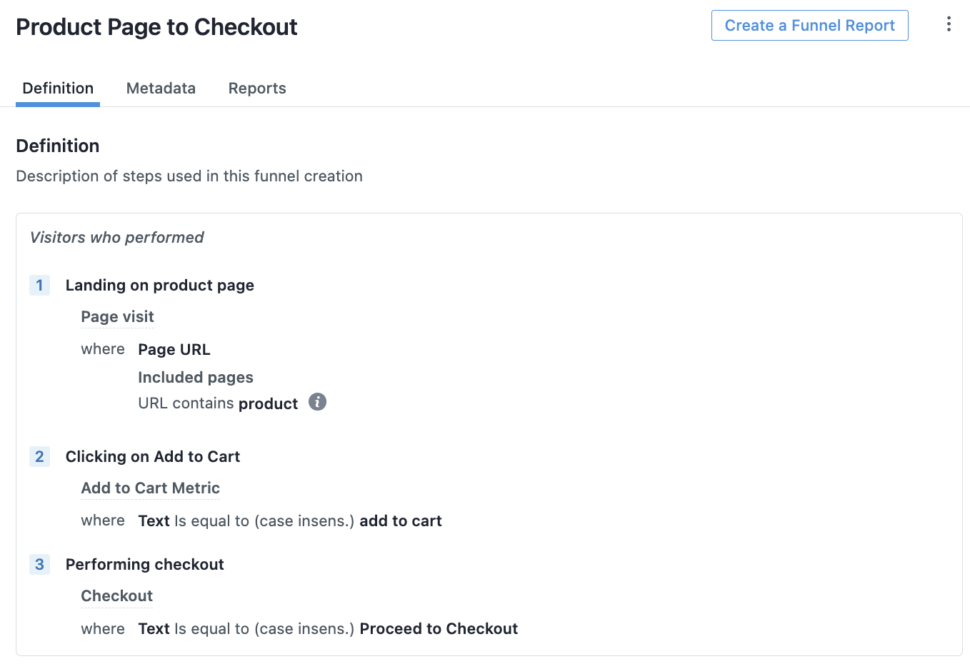Image resolution: width=970 pixels, height=664 pixels.
Task: Switch to the Metadata tab
Action: click(x=161, y=89)
